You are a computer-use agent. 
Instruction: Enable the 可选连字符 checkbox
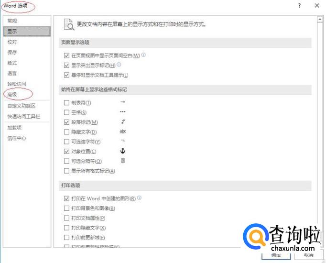(x=66, y=142)
